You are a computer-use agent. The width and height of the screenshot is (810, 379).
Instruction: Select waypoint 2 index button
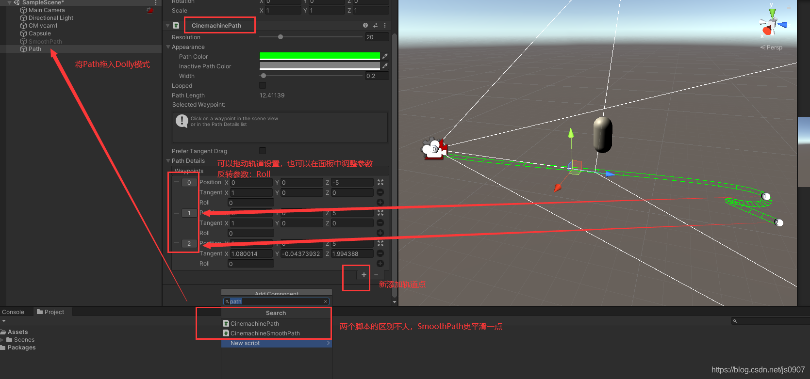(189, 244)
